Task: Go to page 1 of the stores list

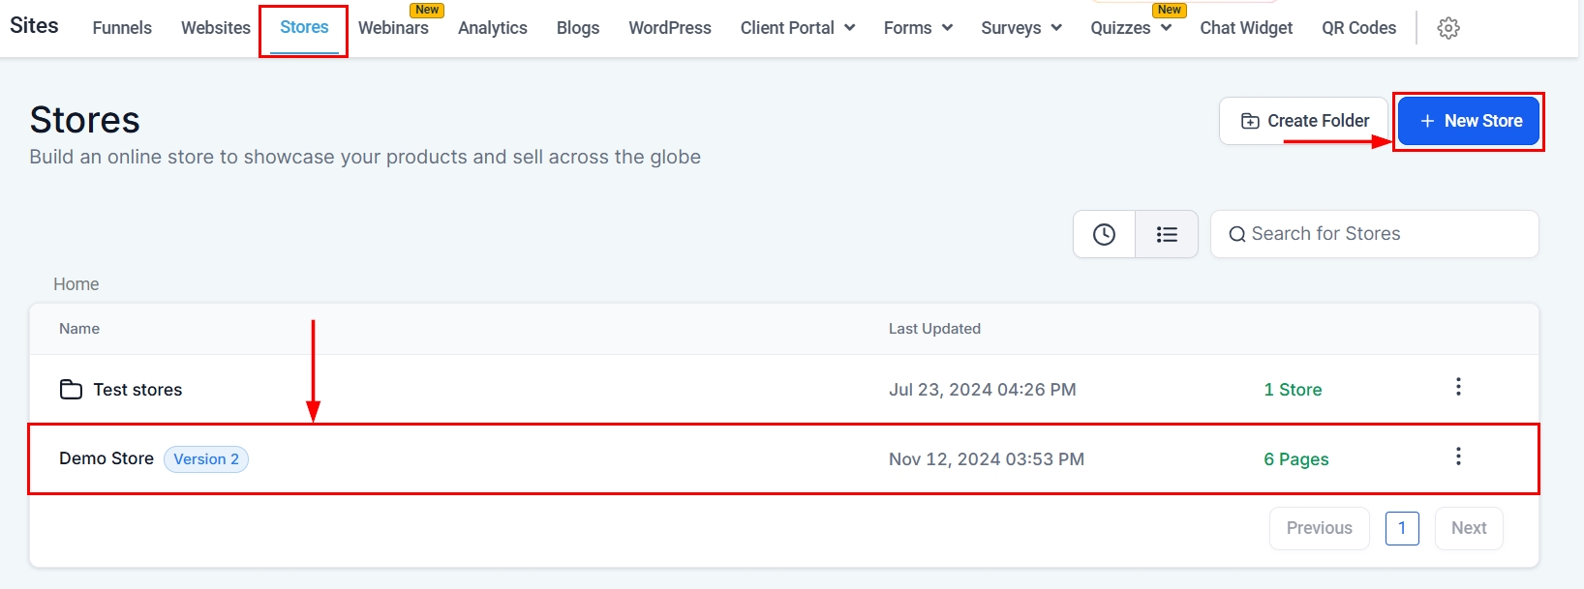Action: coord(1401,528)
